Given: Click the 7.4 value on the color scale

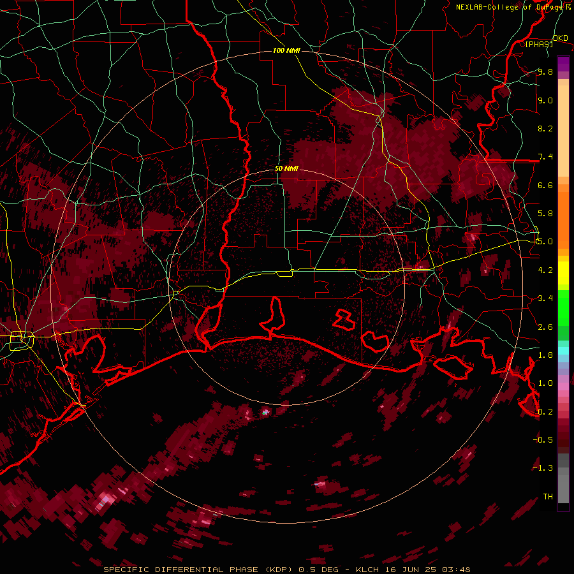Looking at the screenshot, I should [x=545, y=157].
